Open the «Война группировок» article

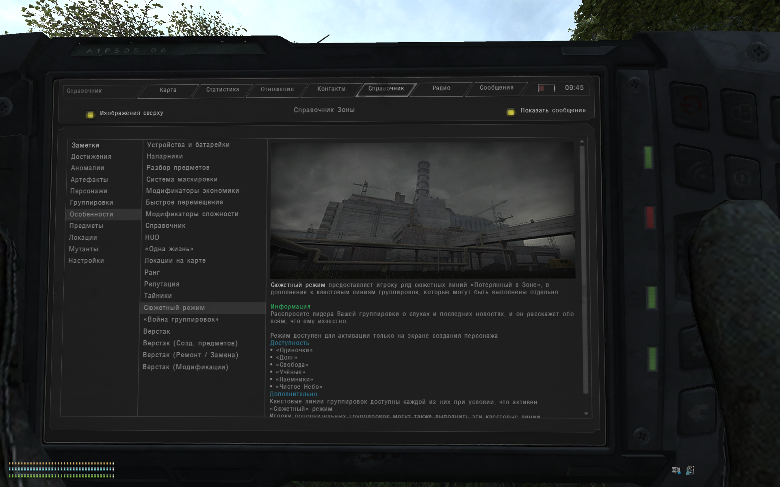(x=181, y=320)
